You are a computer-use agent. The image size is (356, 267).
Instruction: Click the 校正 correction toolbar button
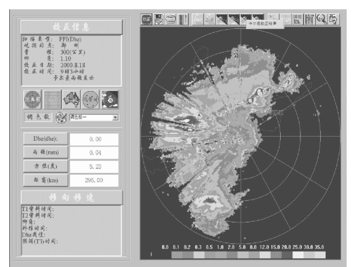146,19
